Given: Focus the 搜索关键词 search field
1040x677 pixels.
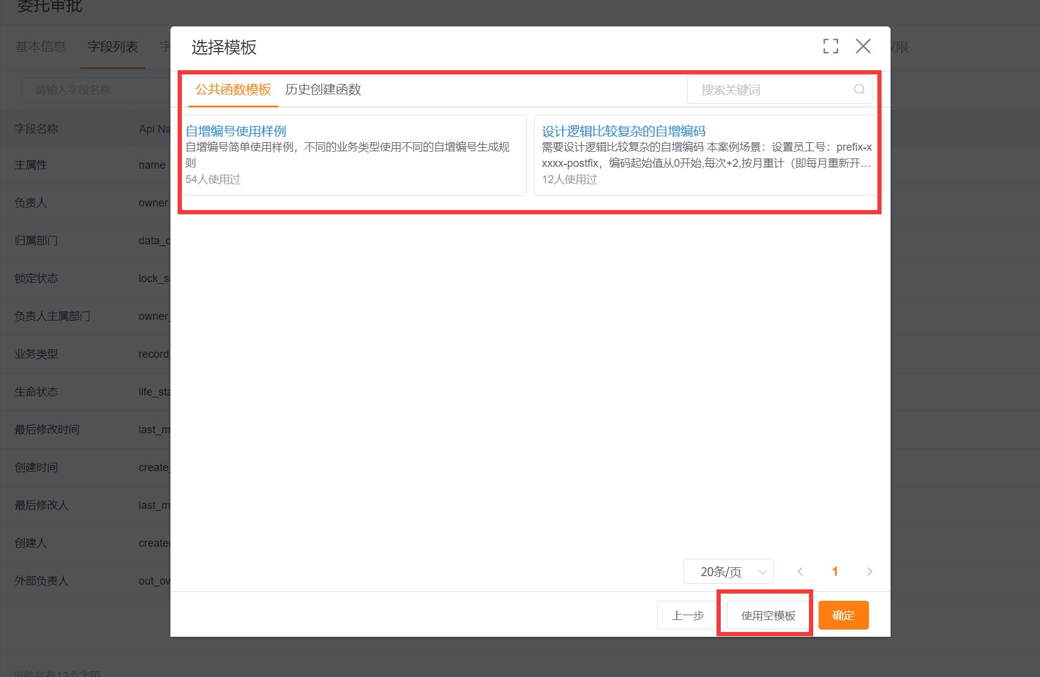Looking at the screenshot, I should pyautogui.click(x=780, y=89).
